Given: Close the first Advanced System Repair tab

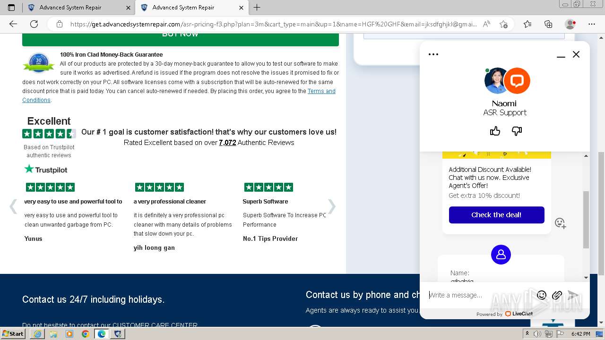Looking at the screenshot, I should (129, 8).
